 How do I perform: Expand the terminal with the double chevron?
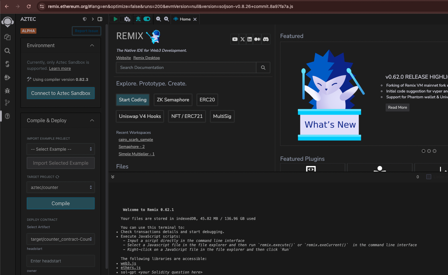tap(113, 177)
